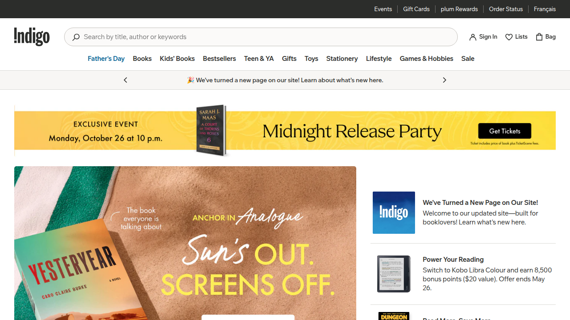Image resolution: width=570 pixels, height=320 pixels.
Task: Open Teen & YA menu
Action: [x=259, y=59]
